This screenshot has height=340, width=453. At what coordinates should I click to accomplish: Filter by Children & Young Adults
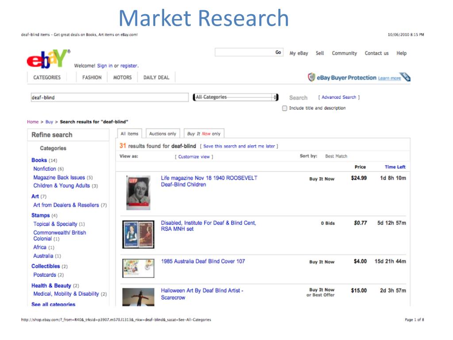pyautogui.click(x=61, y=185)
